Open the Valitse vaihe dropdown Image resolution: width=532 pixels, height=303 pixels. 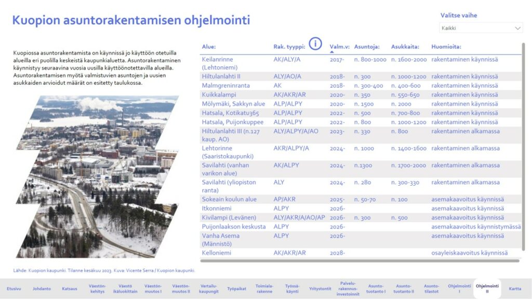(x=480, y=28)
